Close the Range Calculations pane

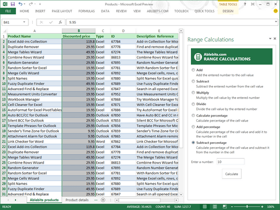[x=275, y=38]
